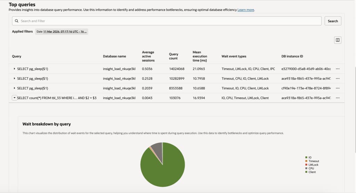Open the three-dot menu for the 10282899 query count row
Viewport: 356px width, 193px height.
coord(338,79)
